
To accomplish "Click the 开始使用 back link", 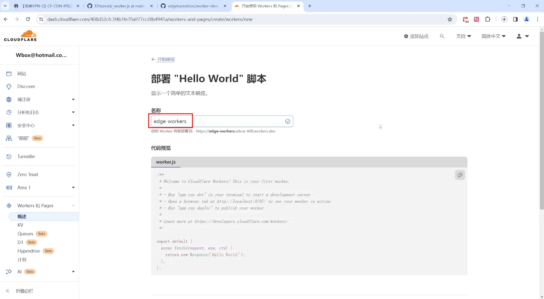I will (x=163, y=59).
